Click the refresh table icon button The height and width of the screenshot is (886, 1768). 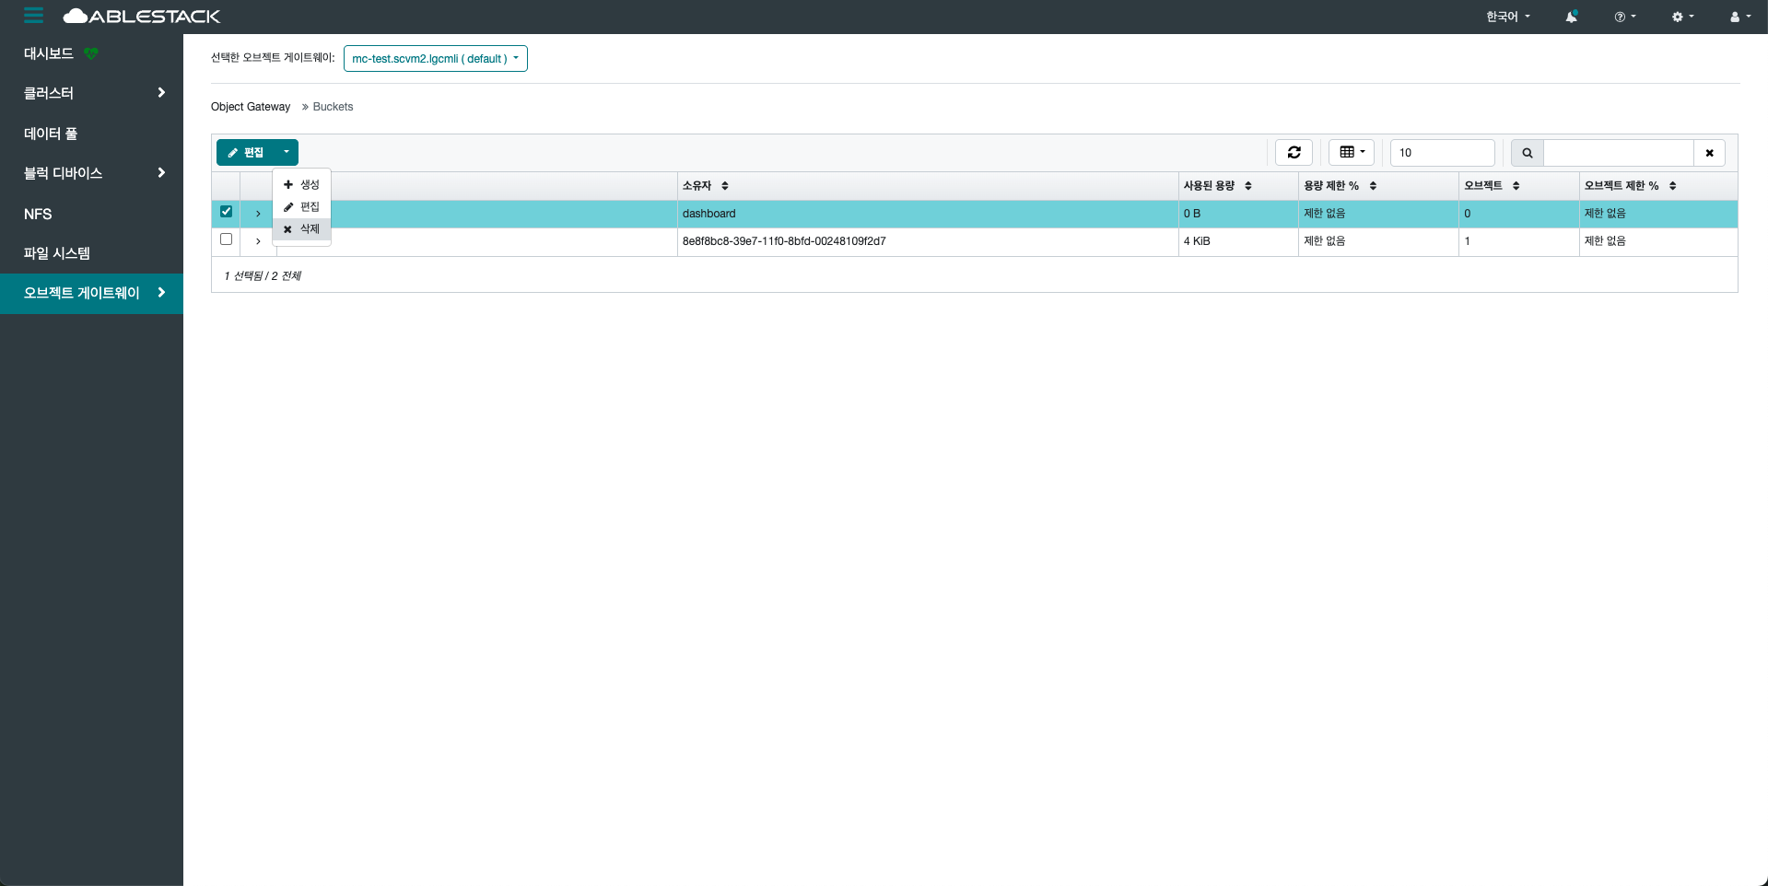1294,152
